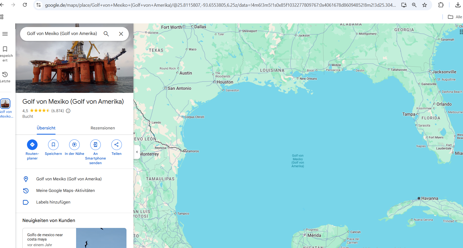Click the Fort Myers label on map
This screenshot has height=248, width=463.
coord(436,137)
